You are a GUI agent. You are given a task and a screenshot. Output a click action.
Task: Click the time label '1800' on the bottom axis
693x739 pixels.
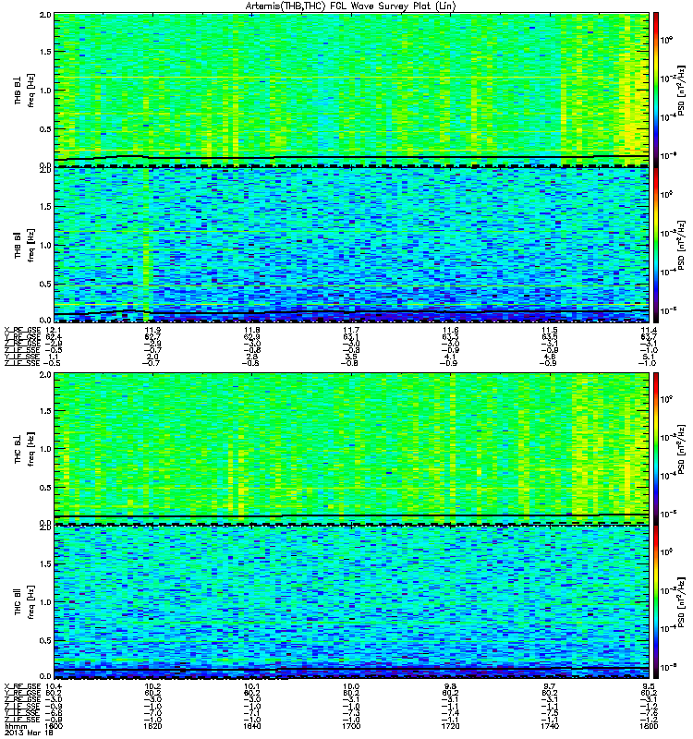649,726
